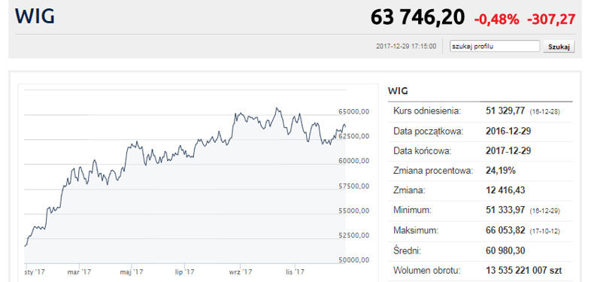591x282 pixels.
Task: Click the sty '17 axis label
Action: click(x=35, y=271)
